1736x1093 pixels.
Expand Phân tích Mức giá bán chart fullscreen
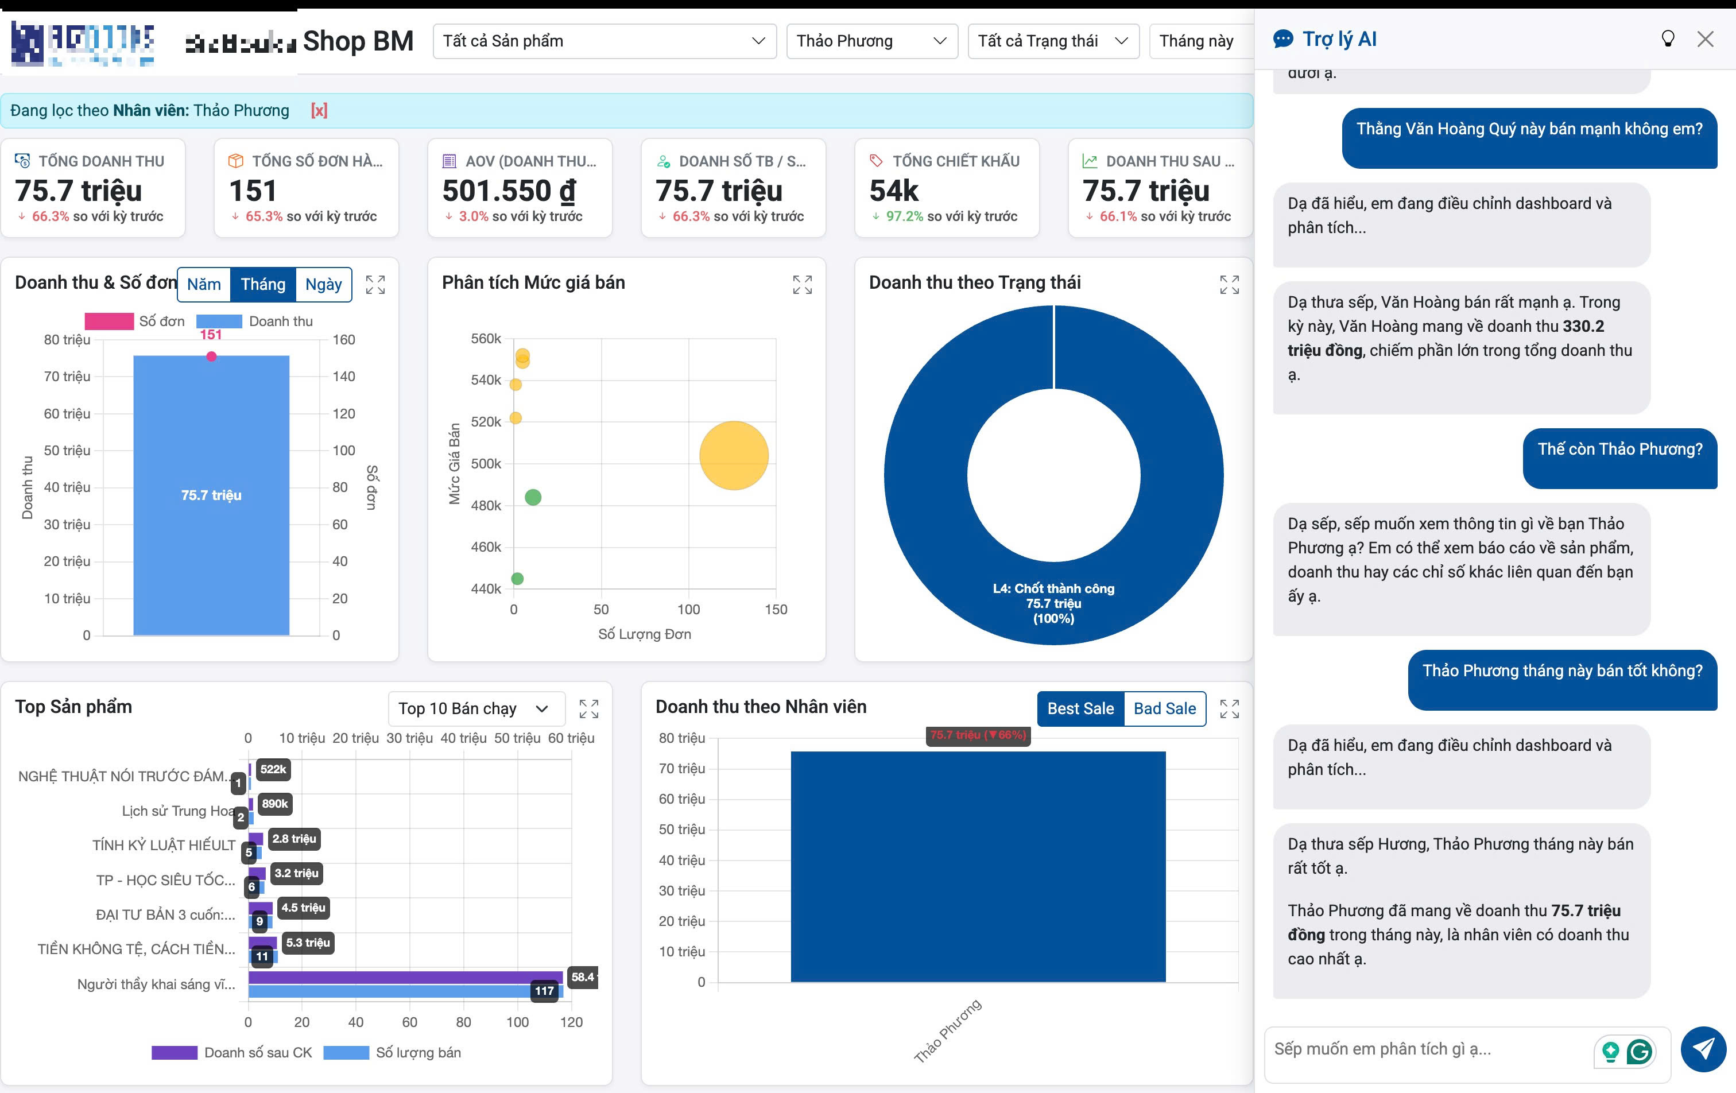click(801, 284)
